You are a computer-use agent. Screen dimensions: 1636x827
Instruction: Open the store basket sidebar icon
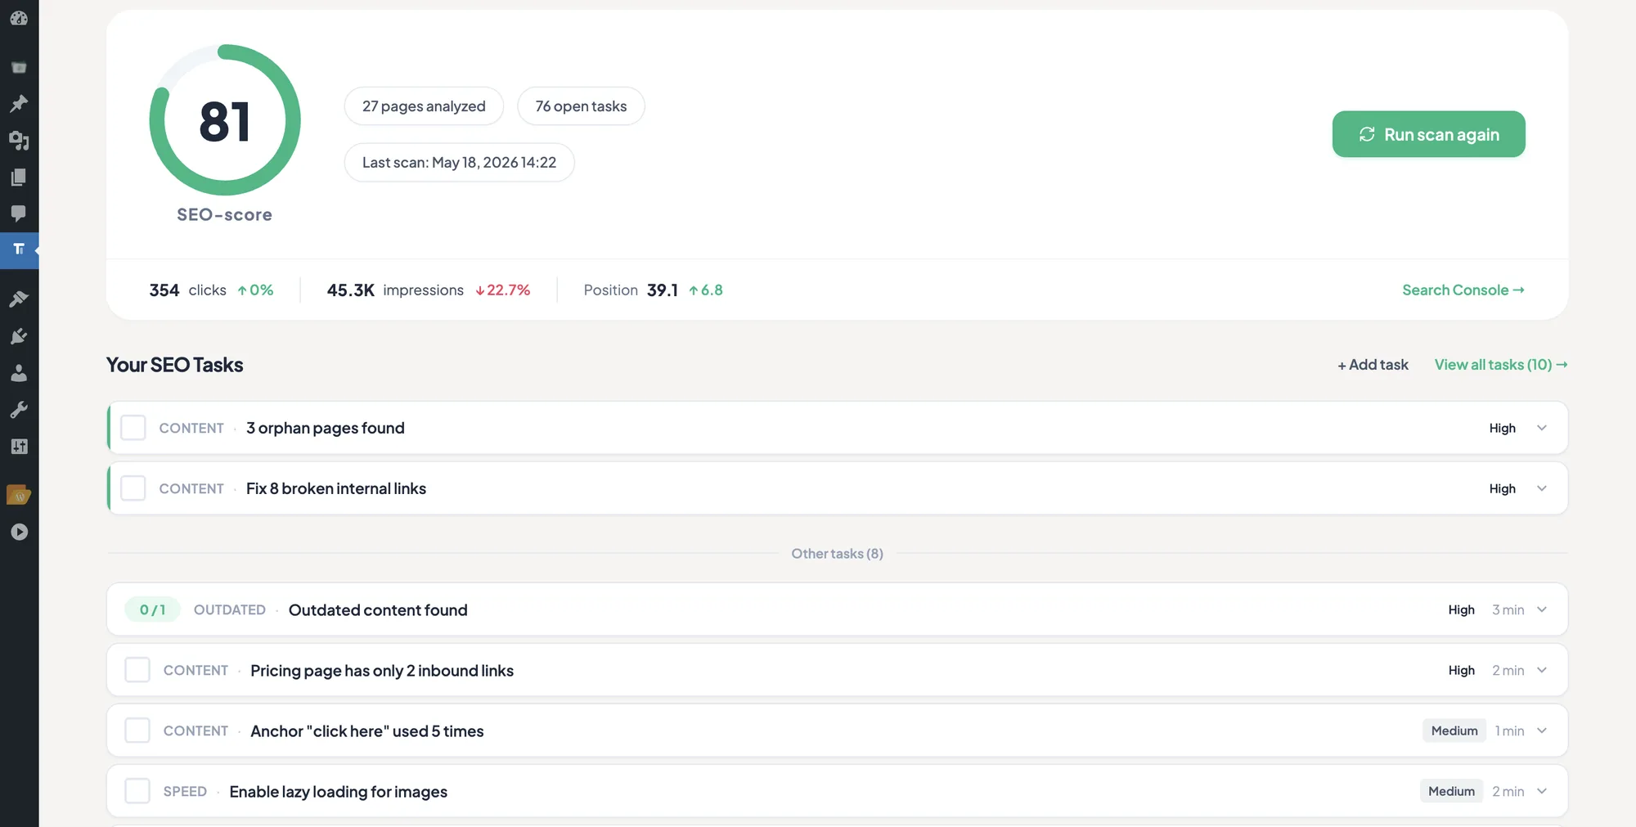19,67
